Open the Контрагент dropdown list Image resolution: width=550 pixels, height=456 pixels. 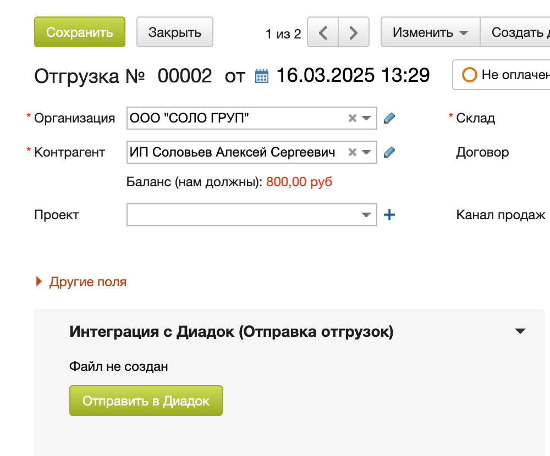tap(366, 152)
